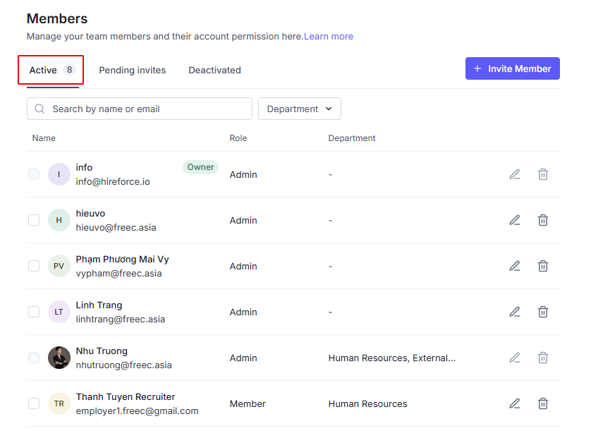Click the Invite Member button
This screenshot has height=431, width=591.
click(512, 68)
